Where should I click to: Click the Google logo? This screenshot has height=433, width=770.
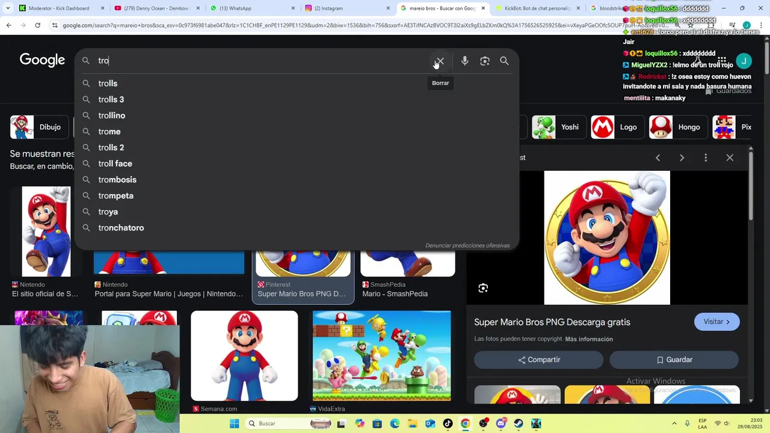[42, 60]
